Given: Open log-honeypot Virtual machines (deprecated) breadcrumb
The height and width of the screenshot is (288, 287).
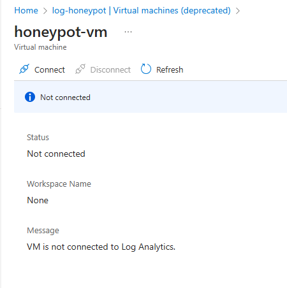Looking at the screenshot, I should (x=142, y=11).
